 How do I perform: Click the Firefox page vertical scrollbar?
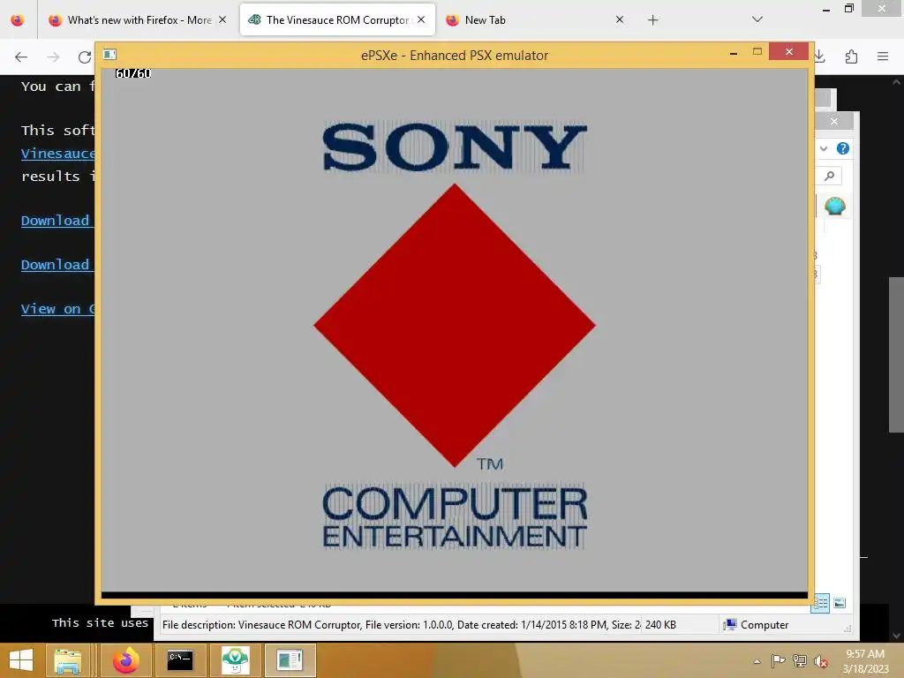pyautogui.click(x=897, y=355)
